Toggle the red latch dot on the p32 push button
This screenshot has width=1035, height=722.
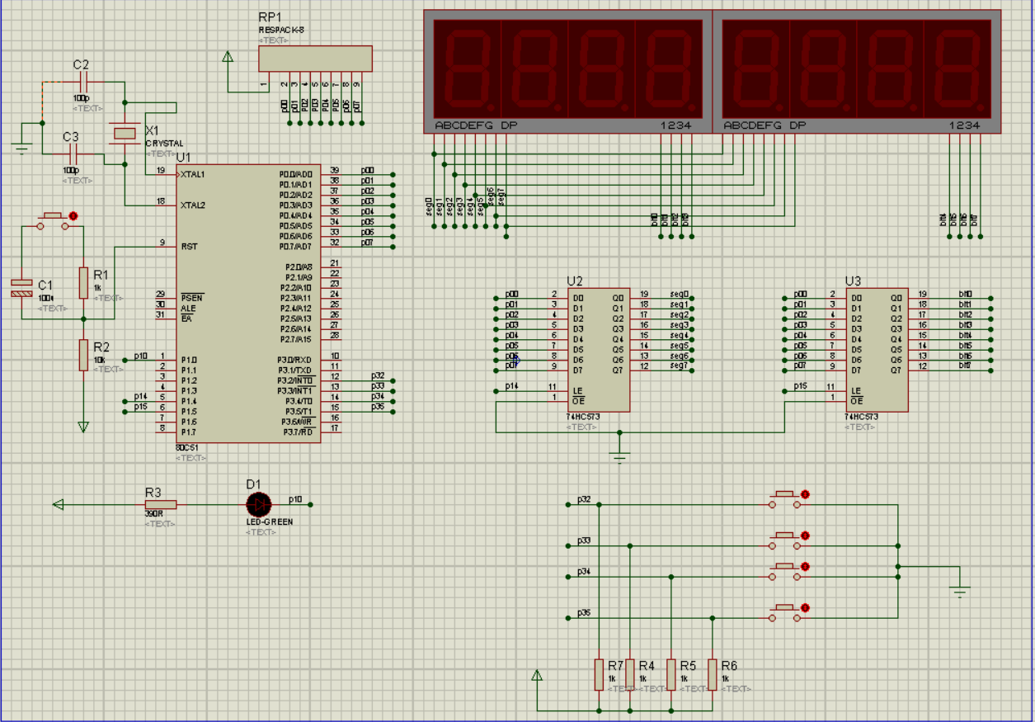(805, 493)
